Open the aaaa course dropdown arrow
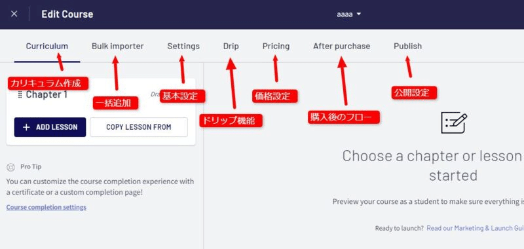The height and width of the screenshot is (249, 524). (359, 14)
